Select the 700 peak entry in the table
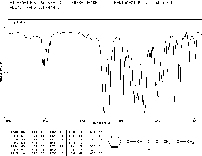202x156 pixels. (x=96, y=143)
